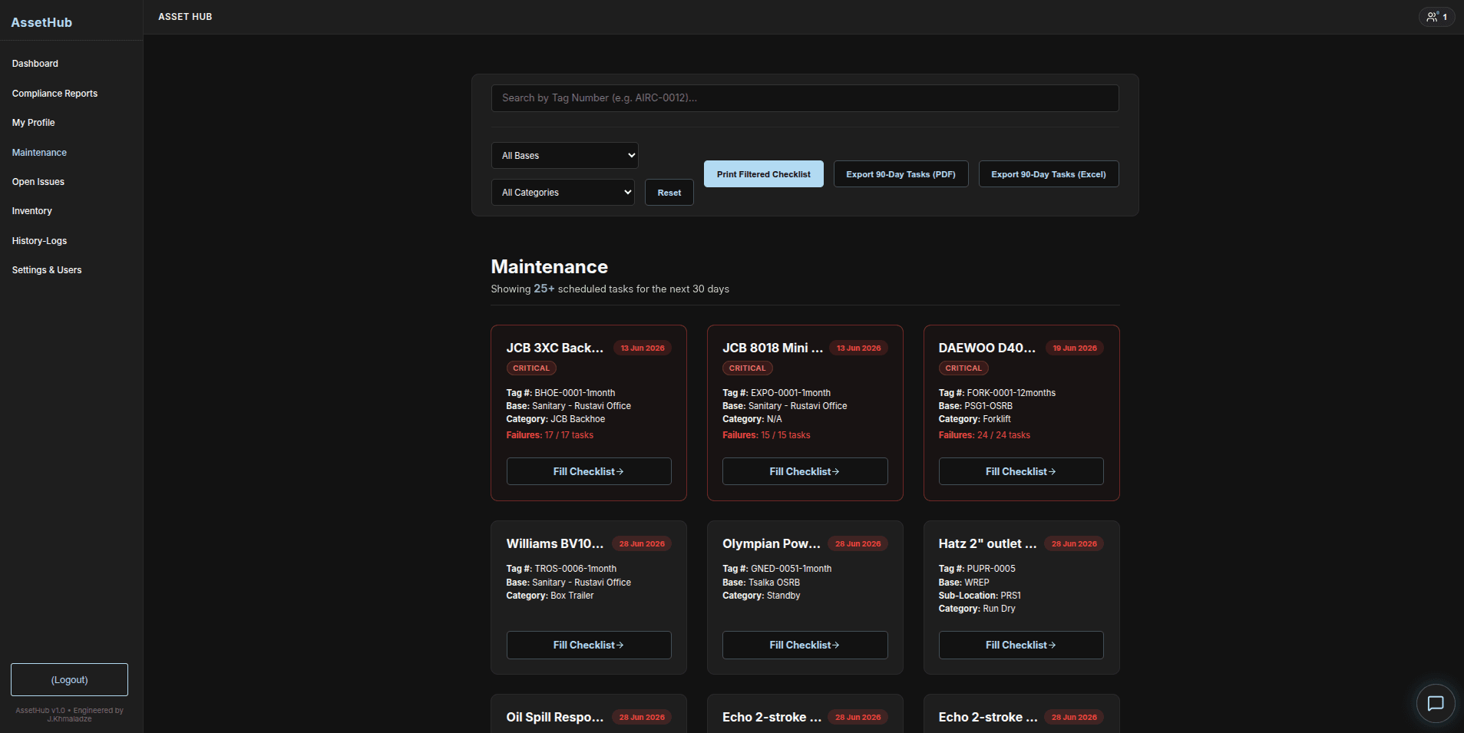Image resolution: width=1464 pixels, height=733 pixels.
Task: Open My Profile
Action: (33, 123)
